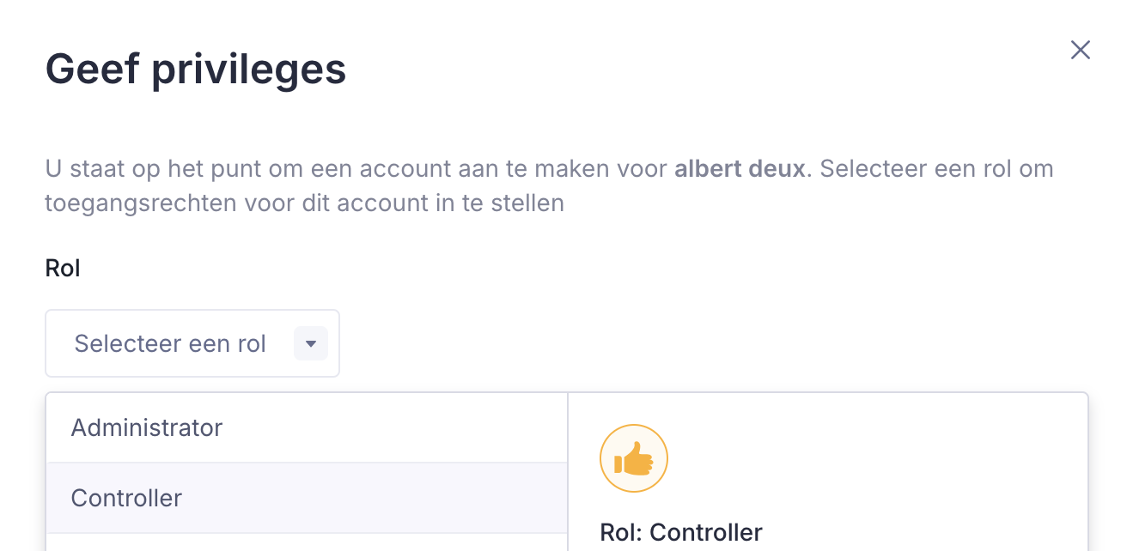Screen dimensions: 1127x551
Task: Click the partially visible option below Controller
Action: click(307, 543)
